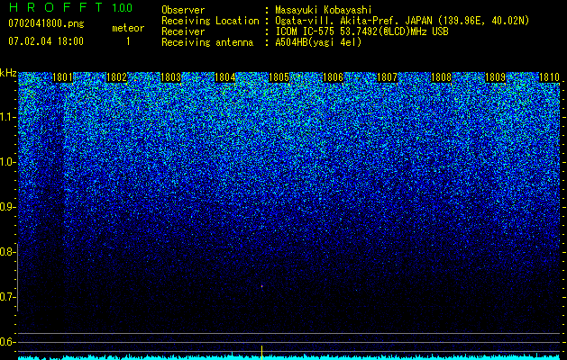
Task: Click the ICOM IC-575 receiver text
Action: 361,31
